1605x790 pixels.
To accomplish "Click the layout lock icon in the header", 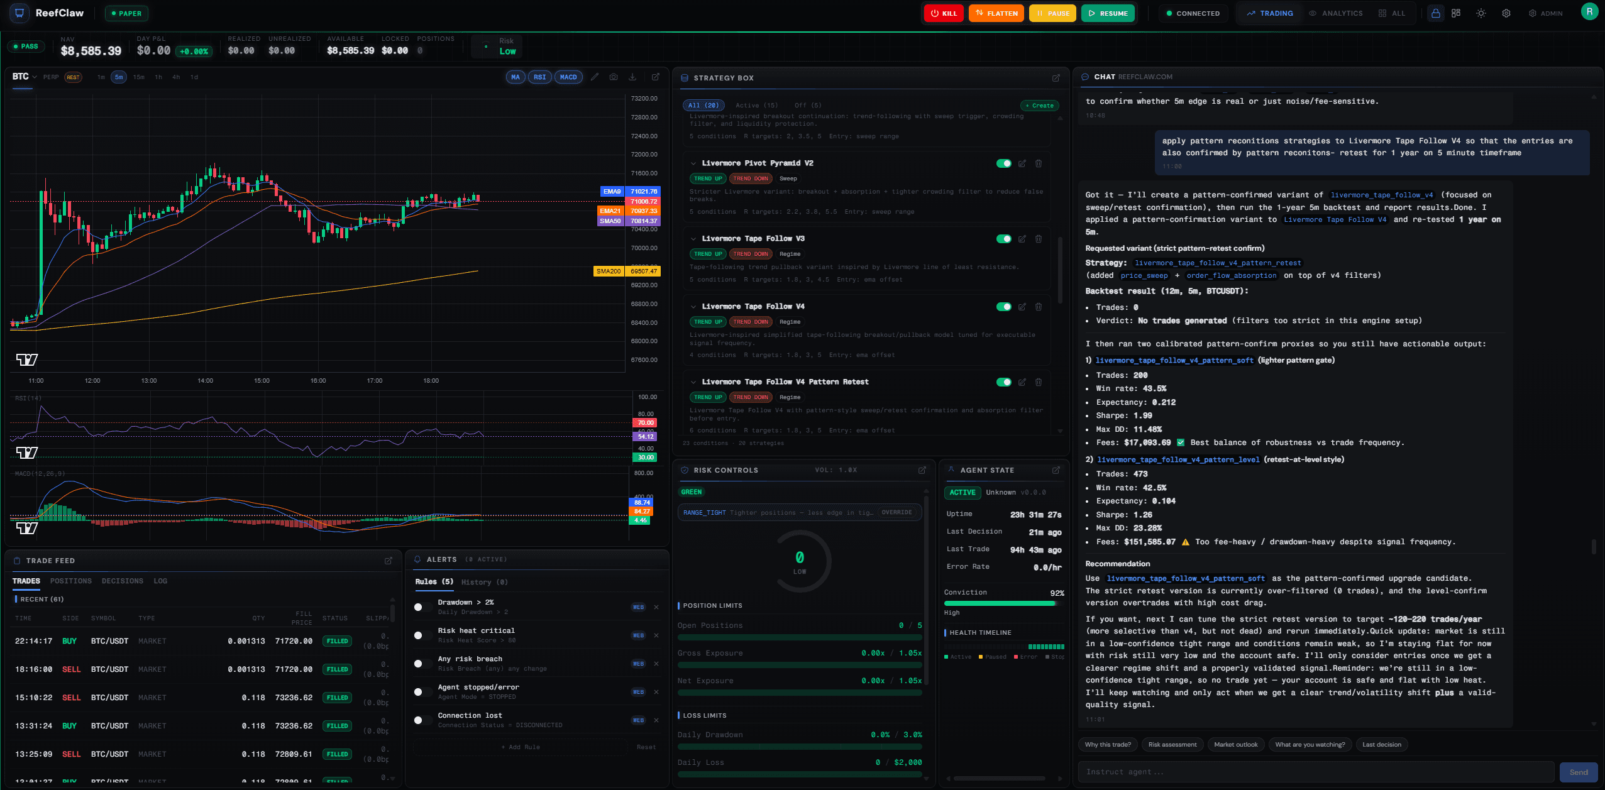I will pos(1437,13).
